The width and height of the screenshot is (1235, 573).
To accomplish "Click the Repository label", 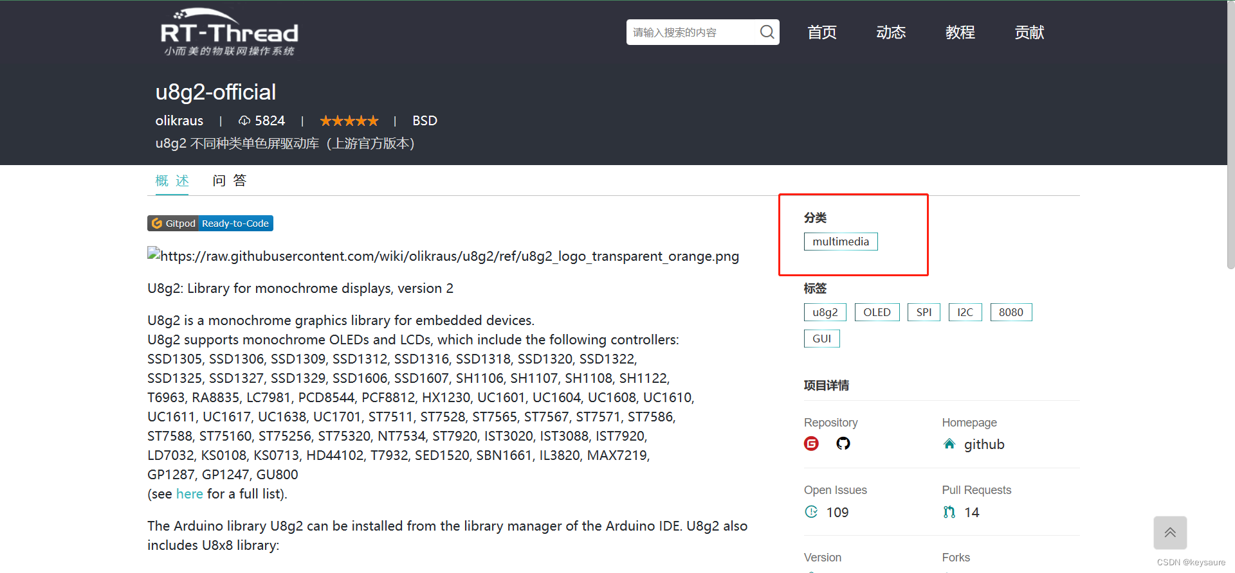I will [831, 422].
